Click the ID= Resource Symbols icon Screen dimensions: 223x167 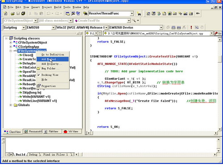198,13
